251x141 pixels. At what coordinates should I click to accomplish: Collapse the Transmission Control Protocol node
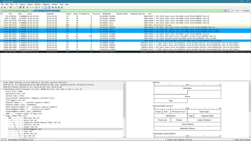2,89
